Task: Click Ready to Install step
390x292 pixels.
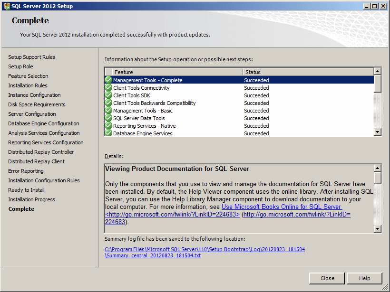Action: click(26, 190)
